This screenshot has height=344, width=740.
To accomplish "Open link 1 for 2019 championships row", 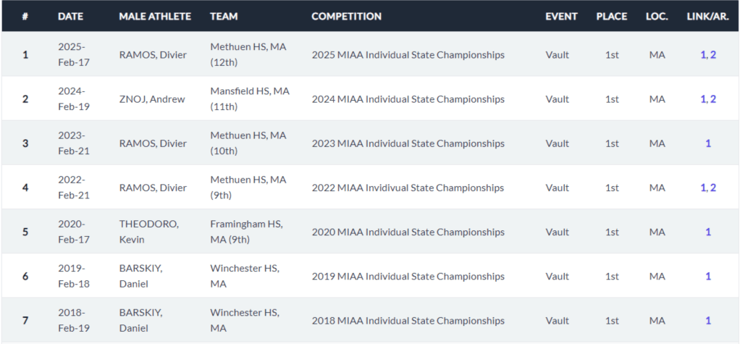I will [708, 276].
